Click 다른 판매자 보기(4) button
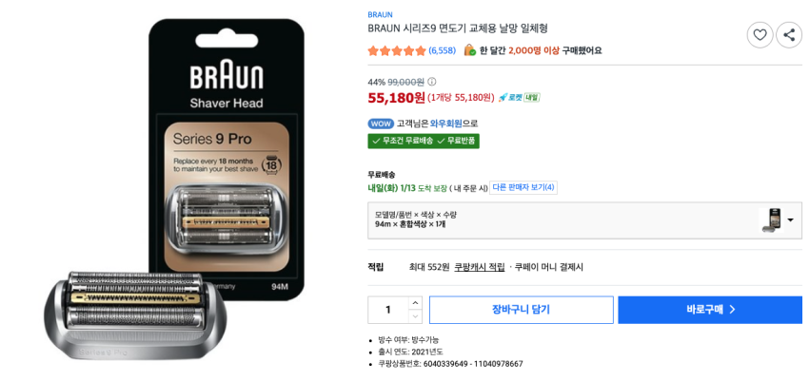The width and height of the screenshot is (809, 381). pos(523,187)
